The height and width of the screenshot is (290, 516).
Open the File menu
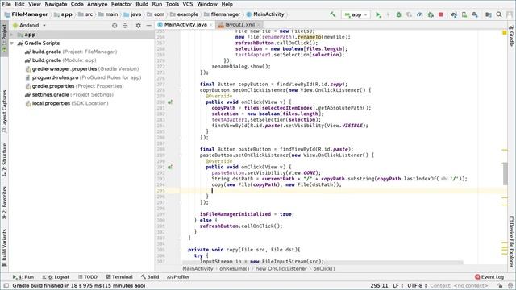[x=6, y=4]
